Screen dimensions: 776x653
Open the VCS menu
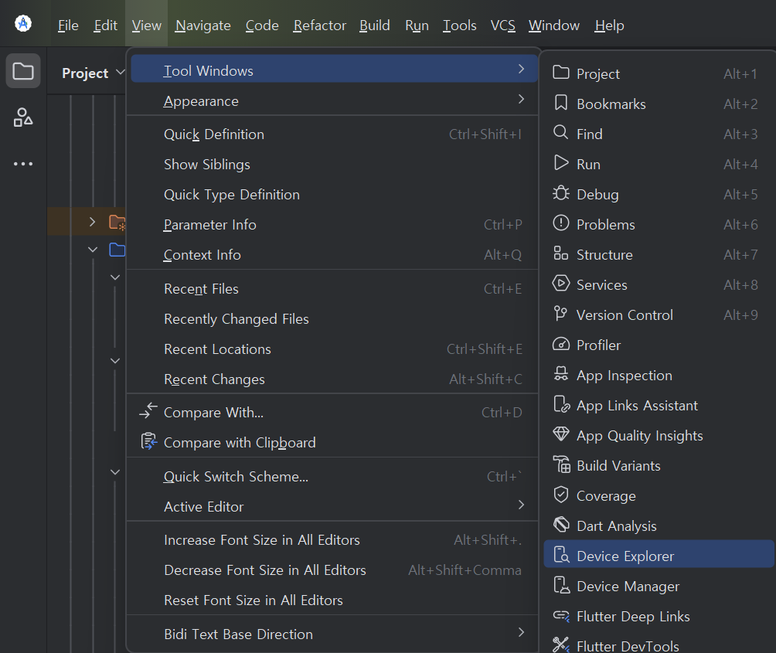click(x=503, y=26)
